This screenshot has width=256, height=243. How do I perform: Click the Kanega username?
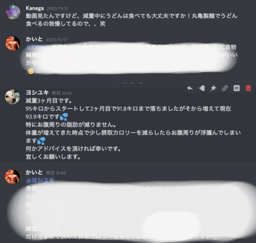35,8
